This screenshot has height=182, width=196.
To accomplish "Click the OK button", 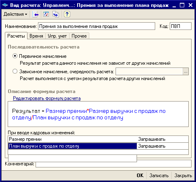I will coord(140,176).
